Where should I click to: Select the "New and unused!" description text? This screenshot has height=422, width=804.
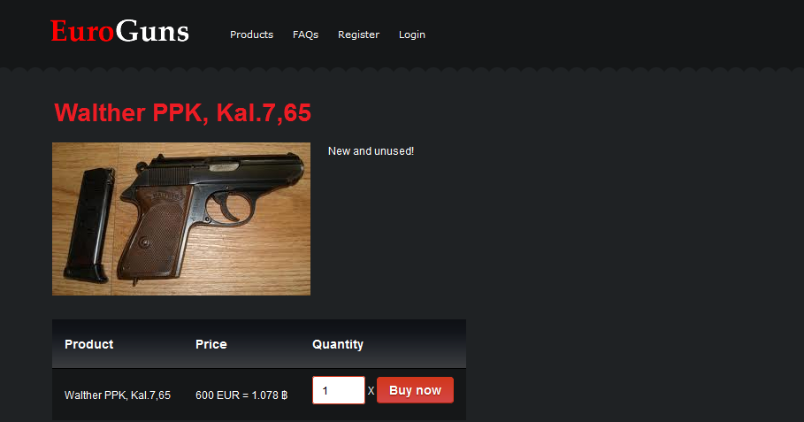[371, 151]
